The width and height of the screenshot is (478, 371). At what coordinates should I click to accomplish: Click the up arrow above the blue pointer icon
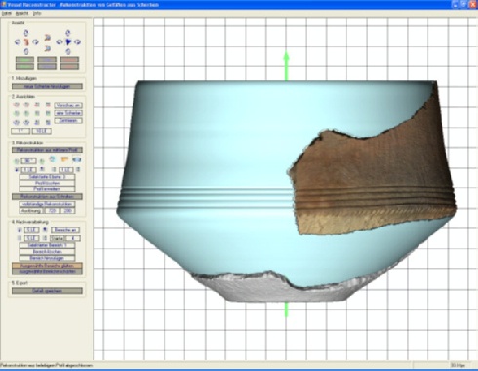click(68, 33)
